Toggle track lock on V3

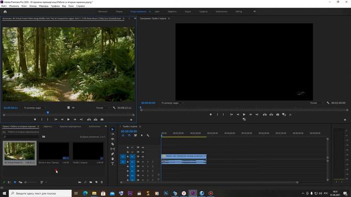click(128, 147)
